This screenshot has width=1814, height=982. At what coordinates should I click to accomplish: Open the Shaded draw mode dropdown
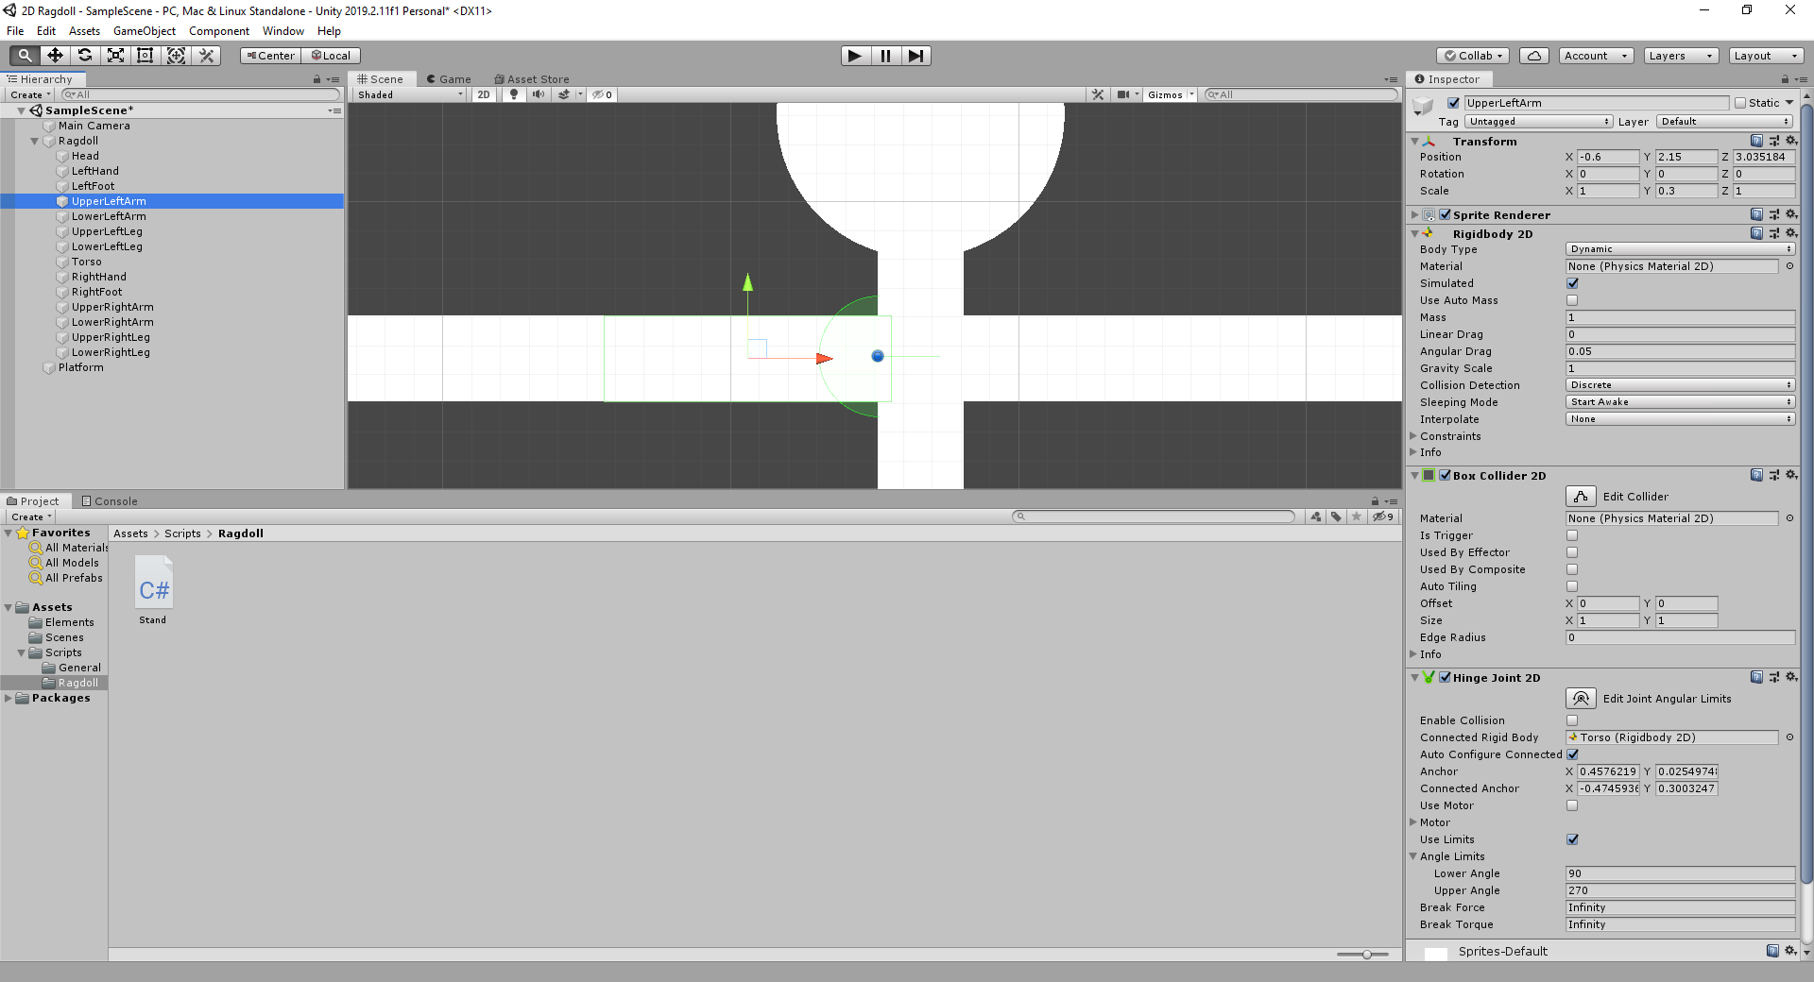pyautogui.click(x=410, y=94)
